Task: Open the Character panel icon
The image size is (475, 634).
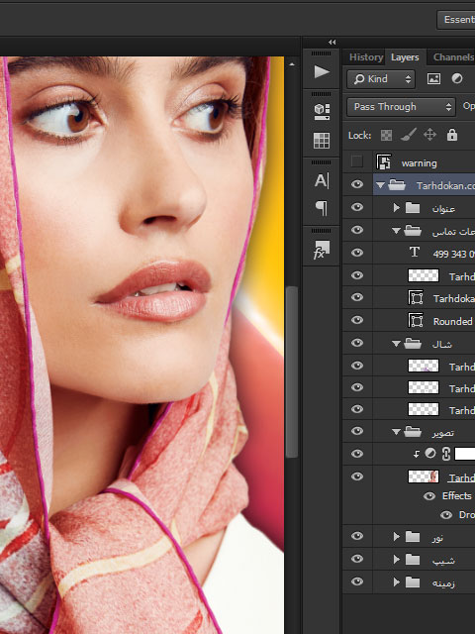Action: coord(322,180)
